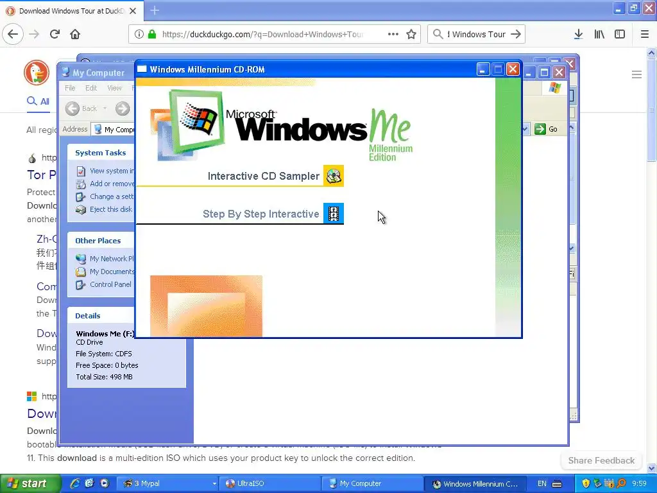This screenshot has height=493, width=657.
Task: Bookmark this page with the star icon
Action: click(411, 34)
